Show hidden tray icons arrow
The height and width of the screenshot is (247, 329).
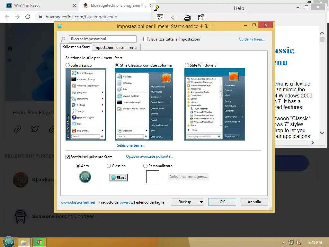point(283,242)
